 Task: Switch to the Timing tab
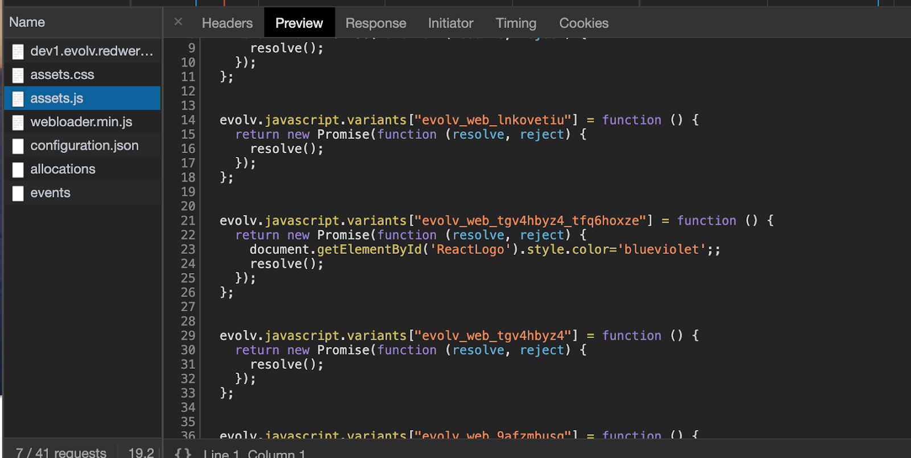[516, 23]
